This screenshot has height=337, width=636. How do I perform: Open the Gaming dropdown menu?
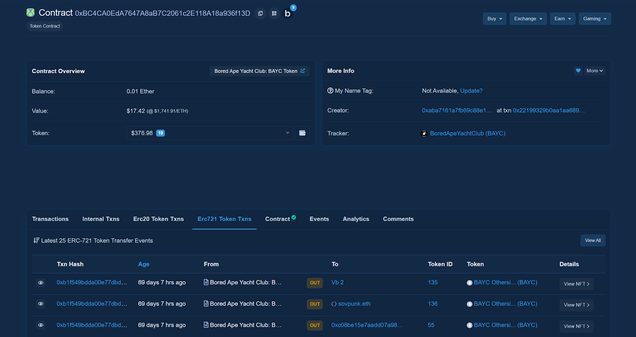(595, 19)
